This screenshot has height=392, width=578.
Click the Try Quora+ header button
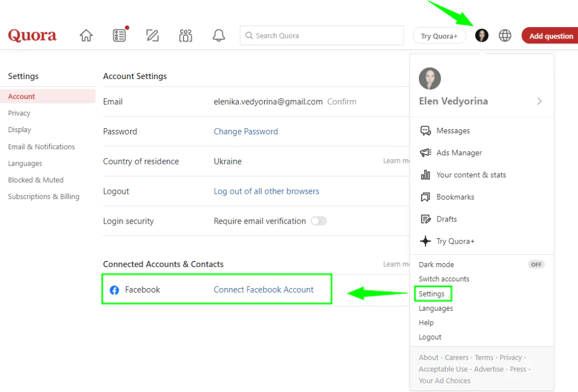[x=439, y=36]
